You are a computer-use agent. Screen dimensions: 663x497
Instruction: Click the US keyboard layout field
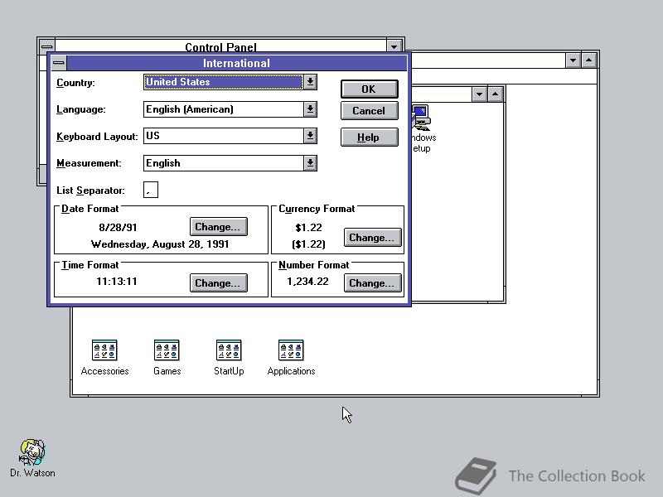click(x=223, y=136)
